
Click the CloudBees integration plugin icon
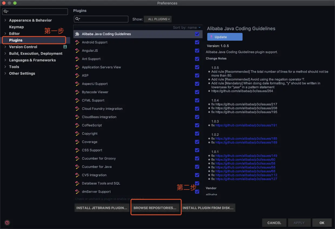tap(77, 117)
